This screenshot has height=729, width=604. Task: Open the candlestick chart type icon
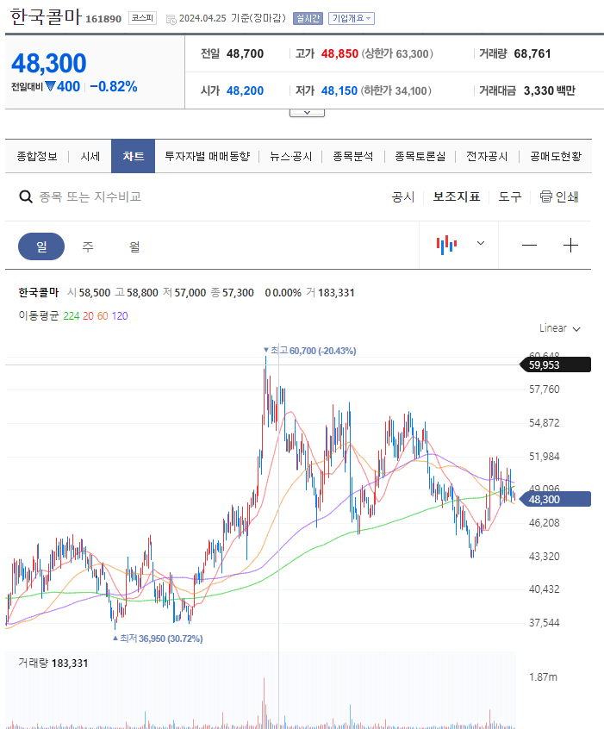click(x=446, y=245)
